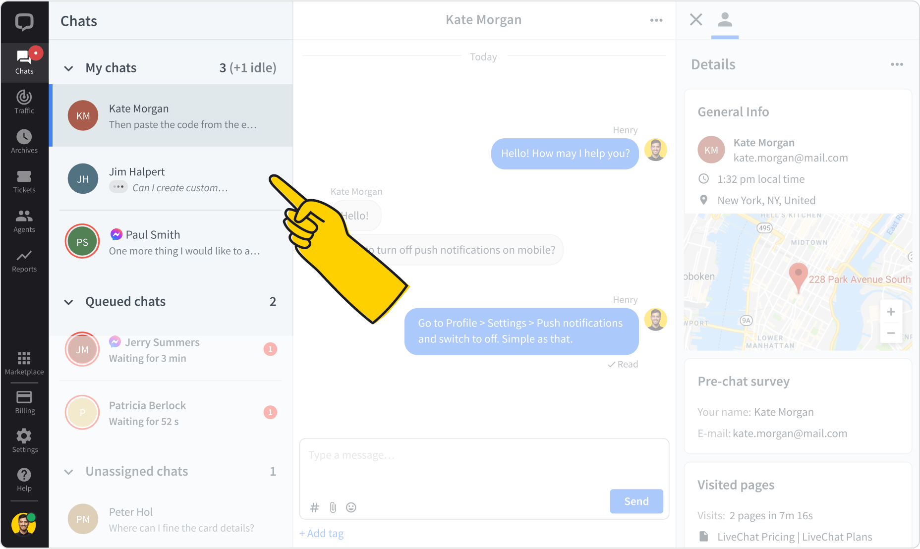Switch to the customer profile tab
920x549 pixels.
pos(725,20)
